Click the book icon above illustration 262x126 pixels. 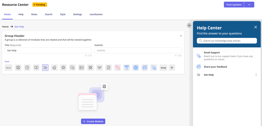104,87
